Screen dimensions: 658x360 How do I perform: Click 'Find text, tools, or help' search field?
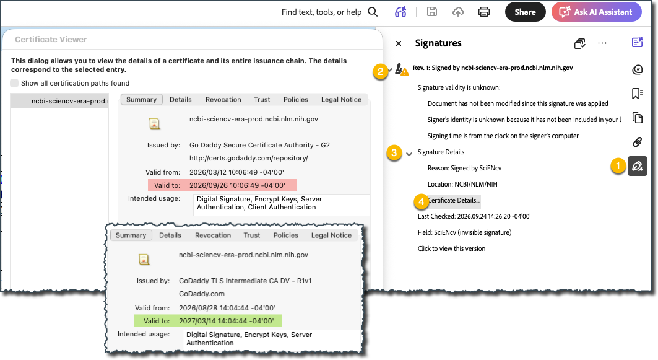(x=321, y=12)
